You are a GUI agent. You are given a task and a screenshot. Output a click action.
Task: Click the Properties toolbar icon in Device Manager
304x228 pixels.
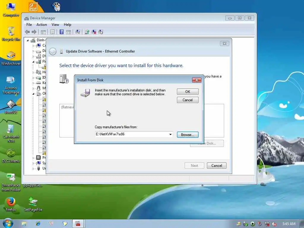click(52, 32)
